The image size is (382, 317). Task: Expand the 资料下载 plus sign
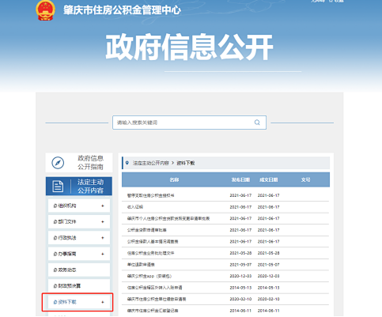tap(103, 302)
